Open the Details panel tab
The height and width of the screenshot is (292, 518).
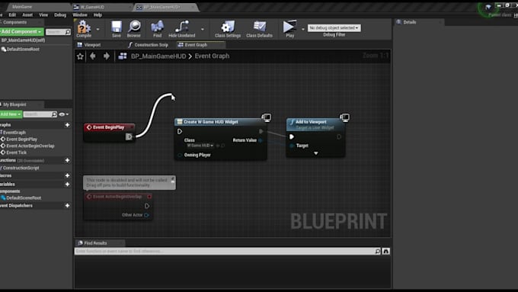pos(410,22)
